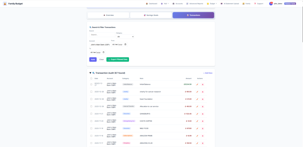The image size is (303, 147).
Task: Click the + Add New link
Action: (208, 73)
